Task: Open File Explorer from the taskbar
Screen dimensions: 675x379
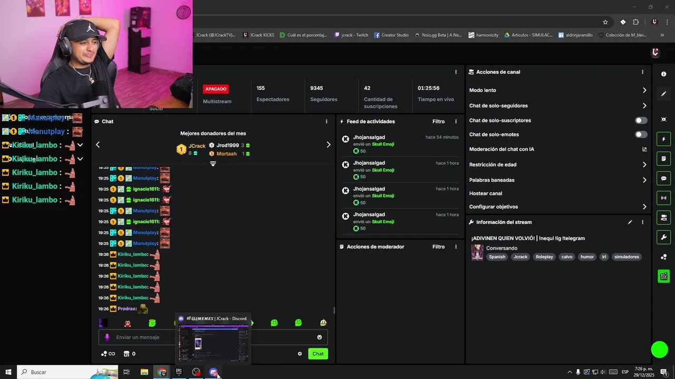Action: click(x=144, y=372)
